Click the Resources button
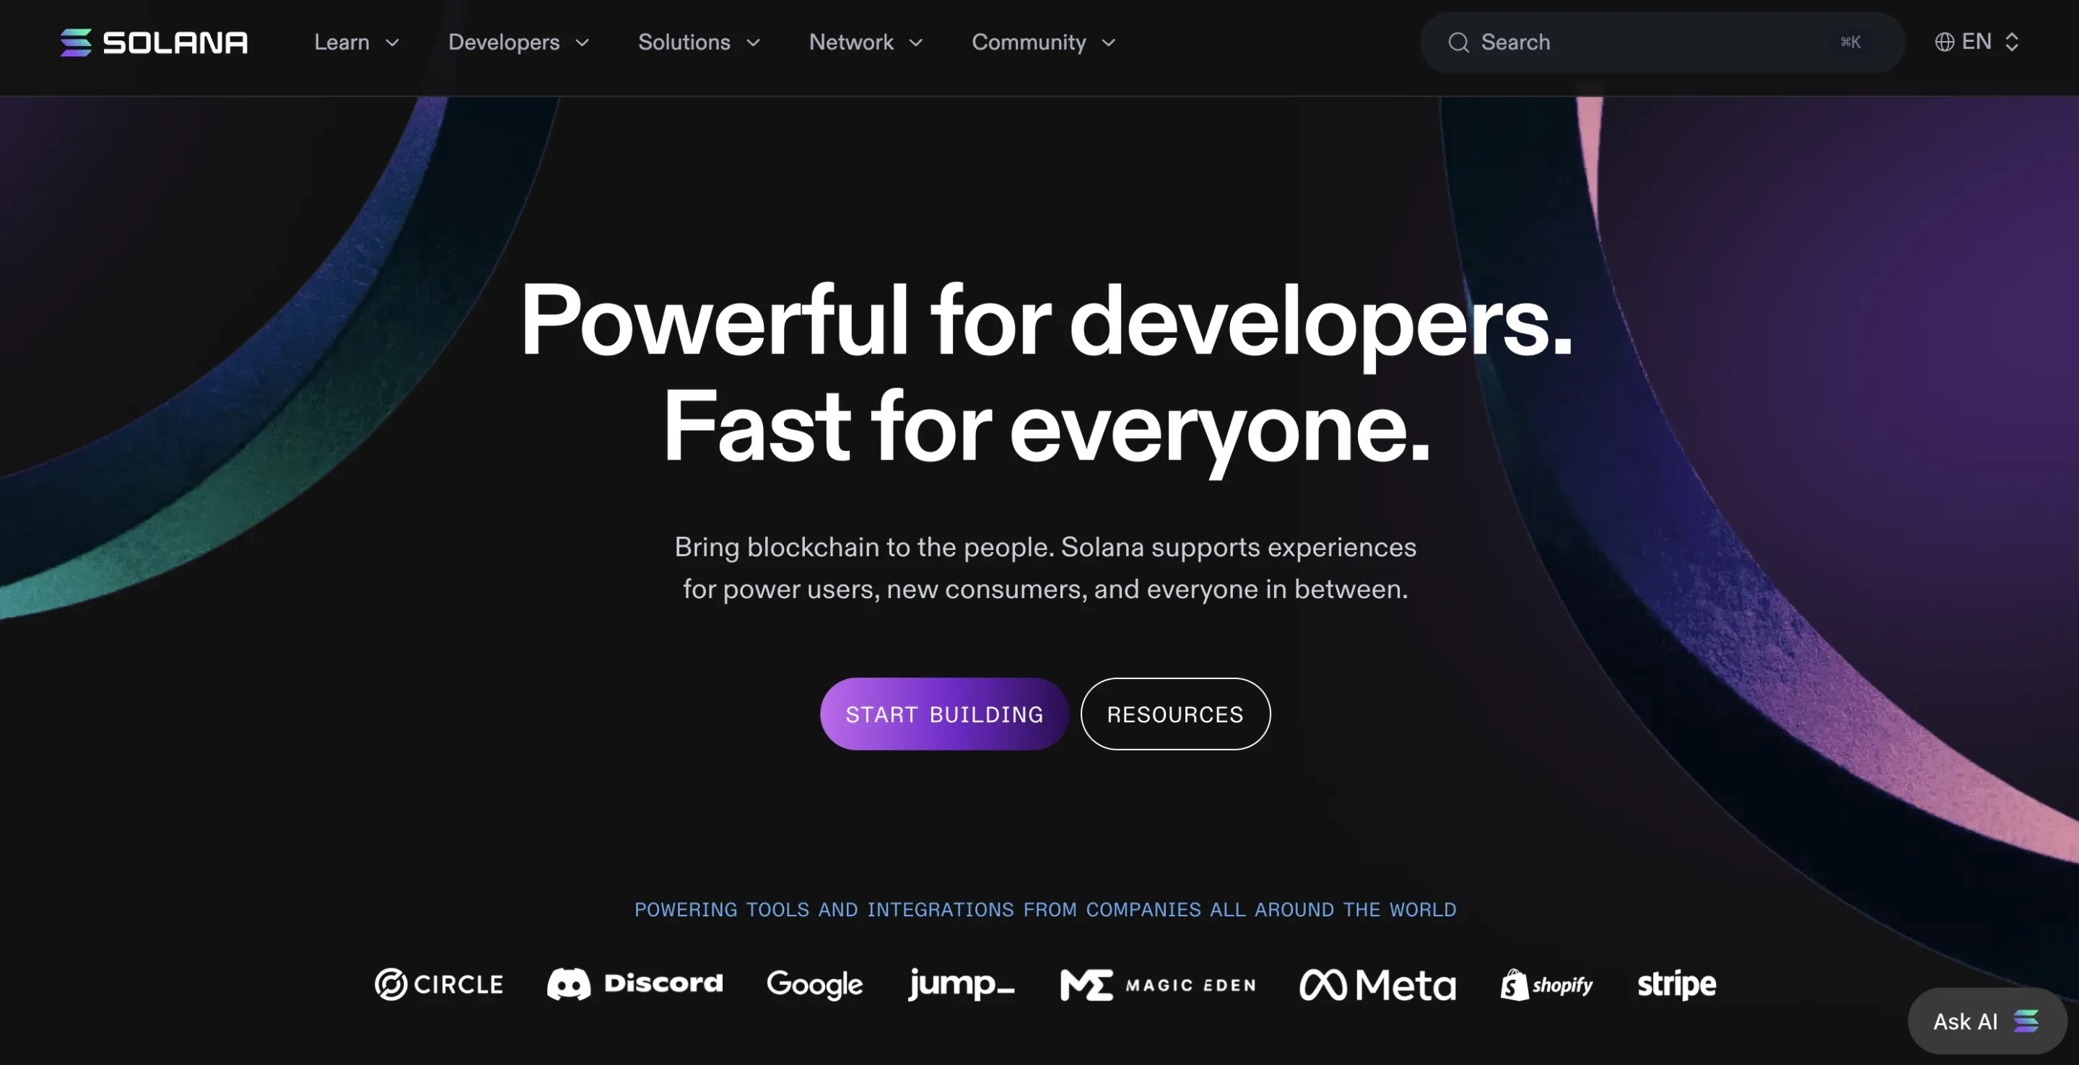This screenshot has height=1065, width=2079. click(1174, 714)
